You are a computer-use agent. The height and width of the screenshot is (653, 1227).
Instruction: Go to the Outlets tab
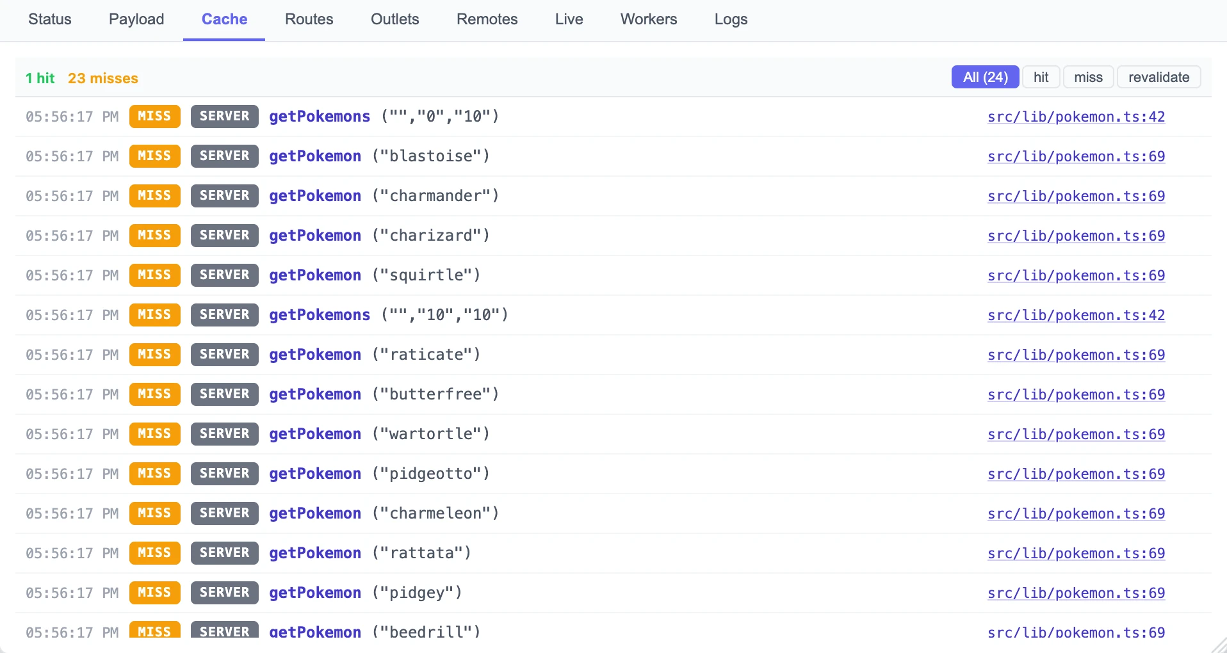[x=394, y=19]
